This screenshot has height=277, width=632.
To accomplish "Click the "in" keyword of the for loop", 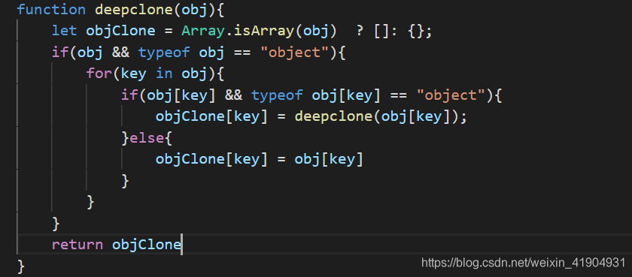I will click(x=164, y=74).
